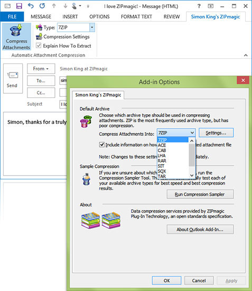The height and width of the screenshot is (291, 252).
Task: Choose ACE in the archive list
Action: coord(173,145)
